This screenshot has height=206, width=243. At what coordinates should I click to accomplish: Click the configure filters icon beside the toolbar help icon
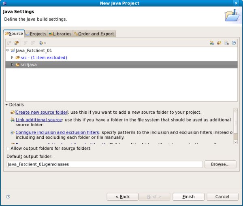pyautogui.click(x=226, y=42)
